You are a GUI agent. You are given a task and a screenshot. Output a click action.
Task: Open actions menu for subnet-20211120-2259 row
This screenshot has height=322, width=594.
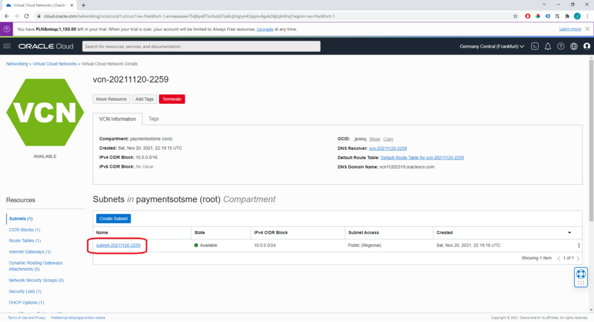pos(578,245)
